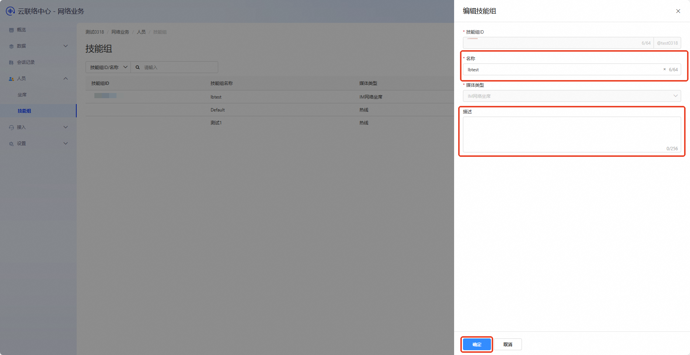Clear the 名称 field with the x icon
This screenshot has height=355, width=690.
click(x=665, y=69)
